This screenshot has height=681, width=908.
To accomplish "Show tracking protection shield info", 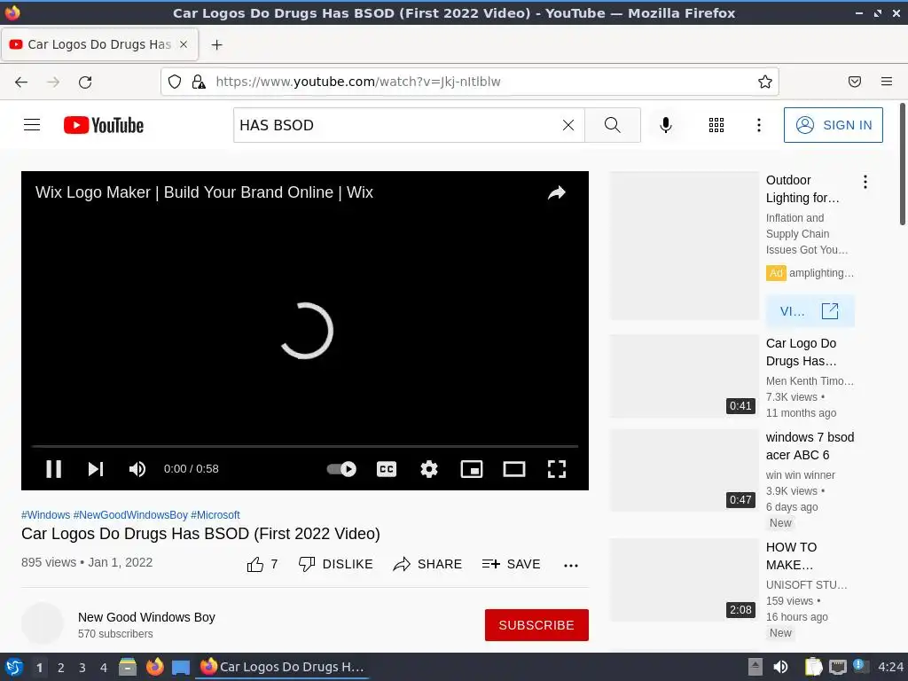I will tap(175, 82).
